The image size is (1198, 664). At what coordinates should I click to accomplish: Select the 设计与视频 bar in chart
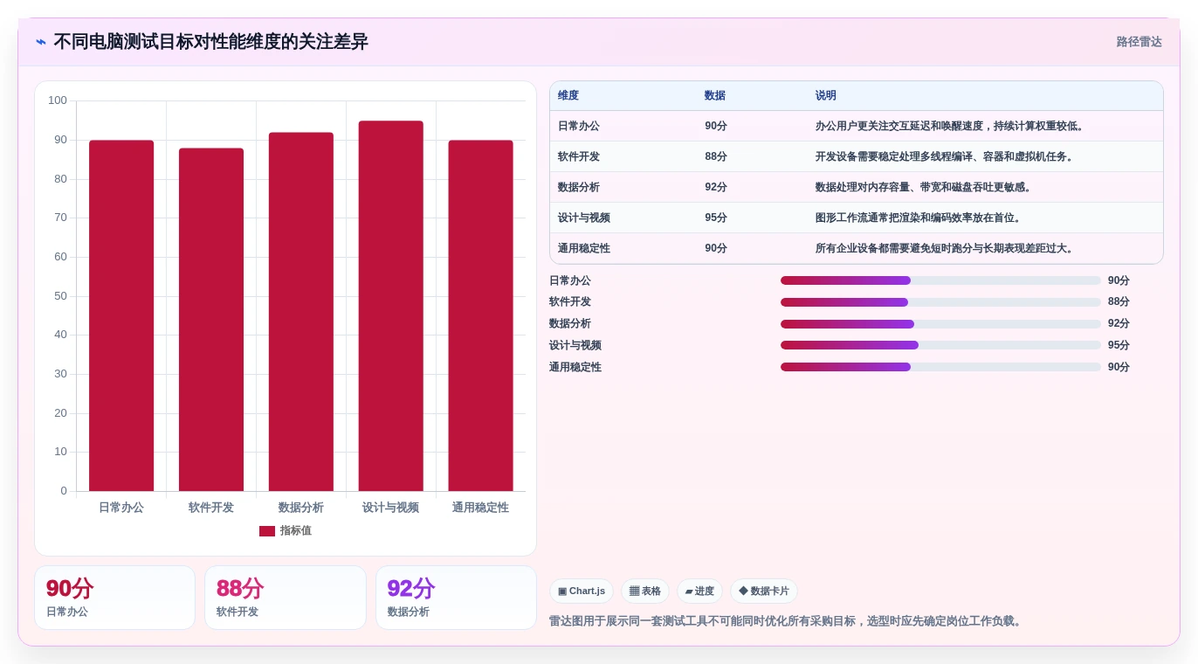pos(390,306)
